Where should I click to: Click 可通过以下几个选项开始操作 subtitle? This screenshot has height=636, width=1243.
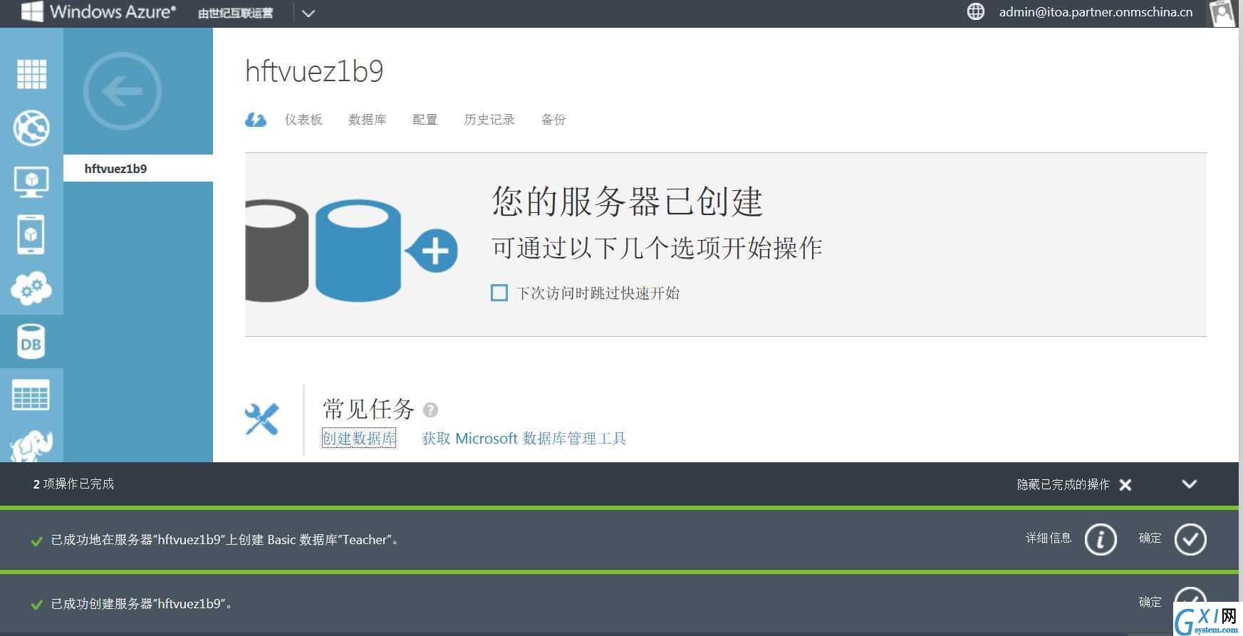657,248
